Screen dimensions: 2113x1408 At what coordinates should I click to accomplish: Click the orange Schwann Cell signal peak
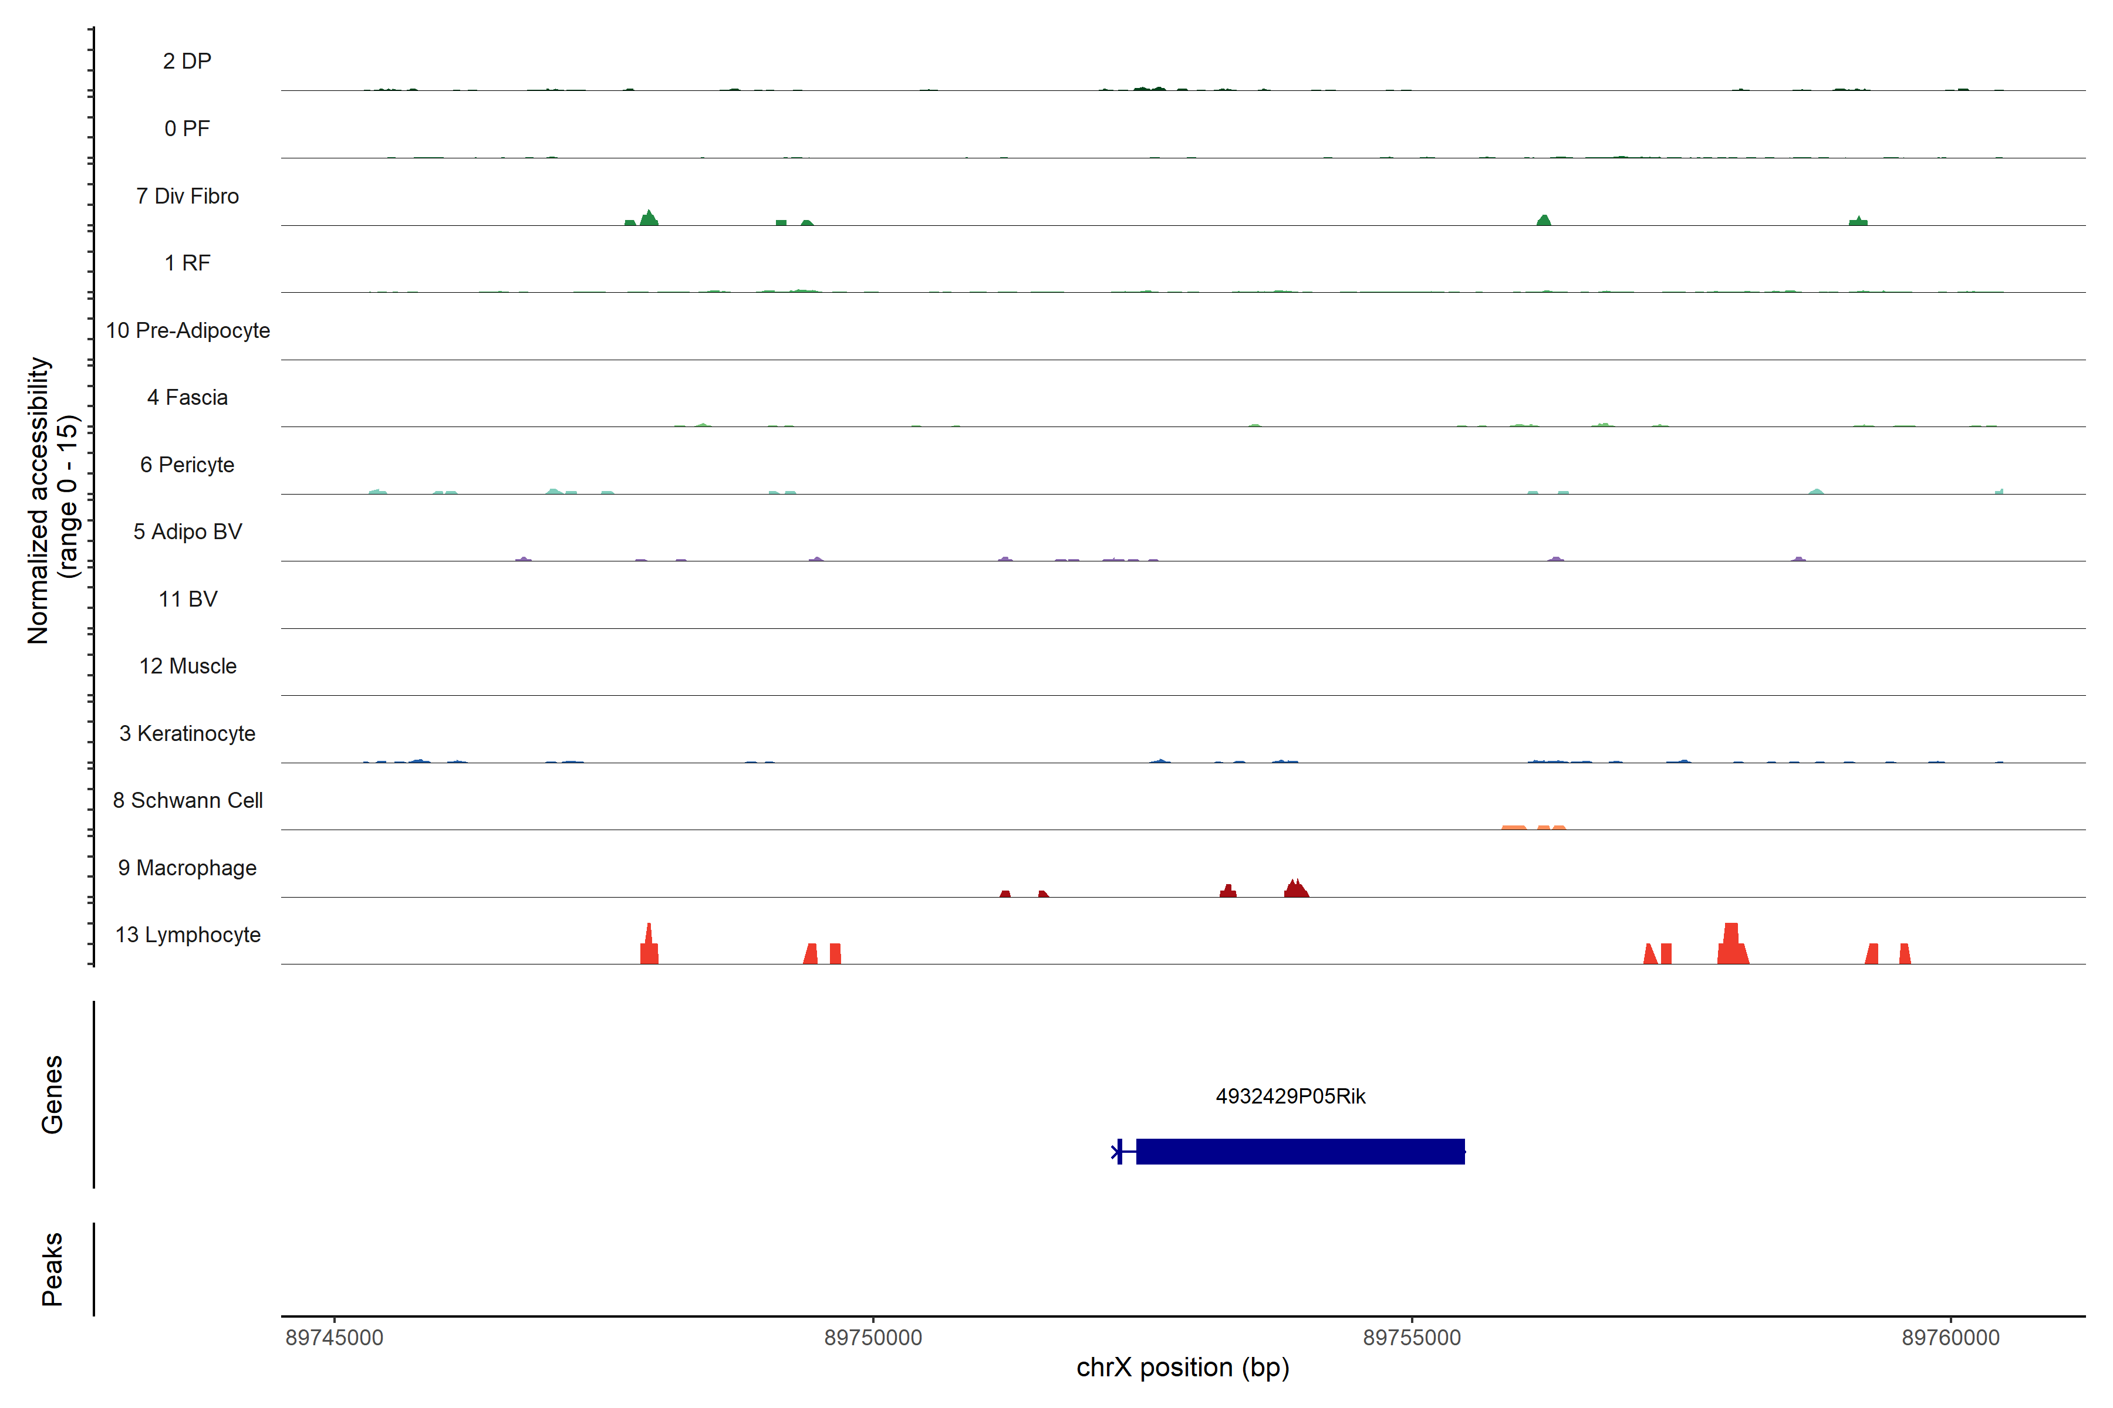[x=1515, y=827]
